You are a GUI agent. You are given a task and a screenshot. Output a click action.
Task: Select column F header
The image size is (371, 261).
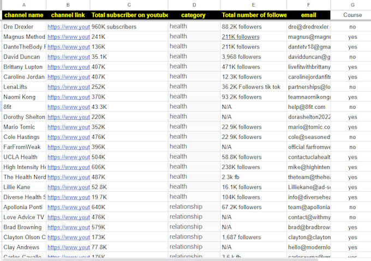coord(309,5)
